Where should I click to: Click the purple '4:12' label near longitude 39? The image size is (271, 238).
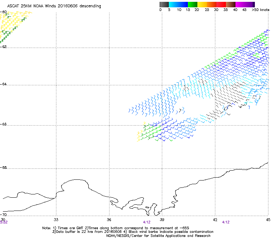147,222
